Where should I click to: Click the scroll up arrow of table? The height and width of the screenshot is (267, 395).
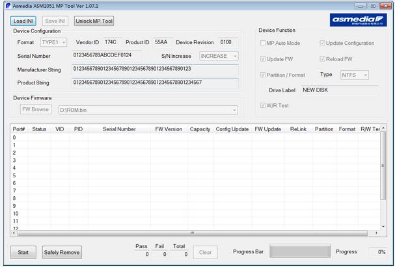383,128
